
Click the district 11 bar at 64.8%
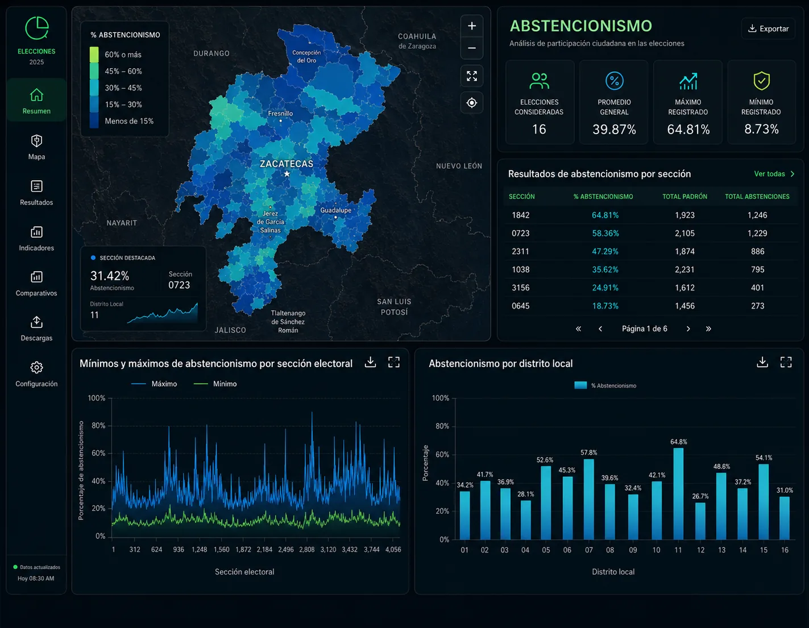[x=678, y=494]
